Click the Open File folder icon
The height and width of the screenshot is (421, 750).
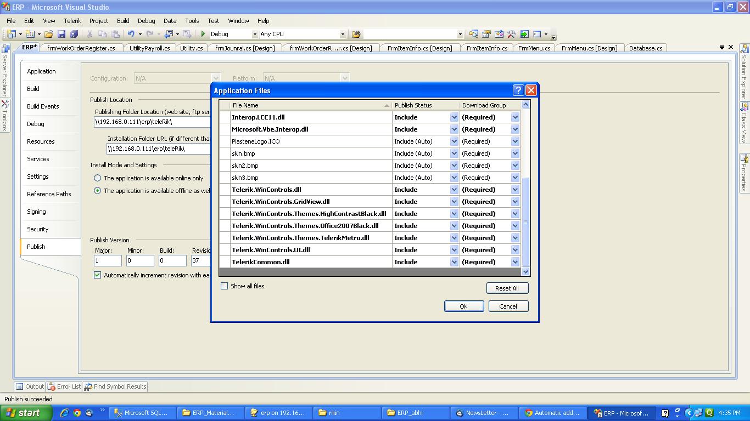(x=49, y=34)
